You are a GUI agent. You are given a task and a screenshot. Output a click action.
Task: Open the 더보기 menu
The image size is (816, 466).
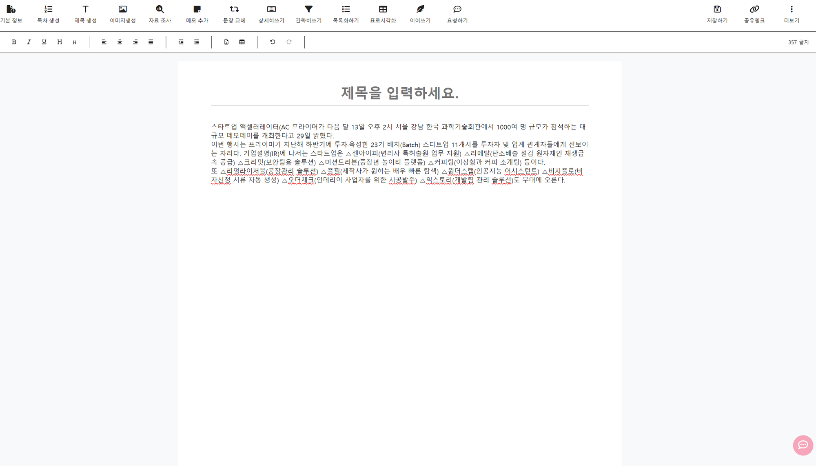[x=792, y=14]
